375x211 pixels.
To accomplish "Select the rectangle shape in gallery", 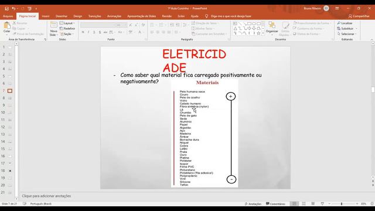I will [249, 23].
